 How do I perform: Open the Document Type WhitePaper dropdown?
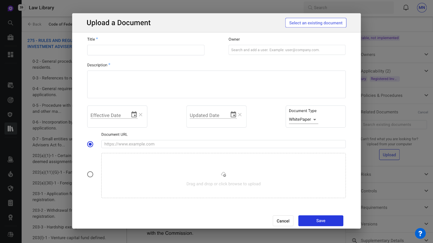click(303, 119)
